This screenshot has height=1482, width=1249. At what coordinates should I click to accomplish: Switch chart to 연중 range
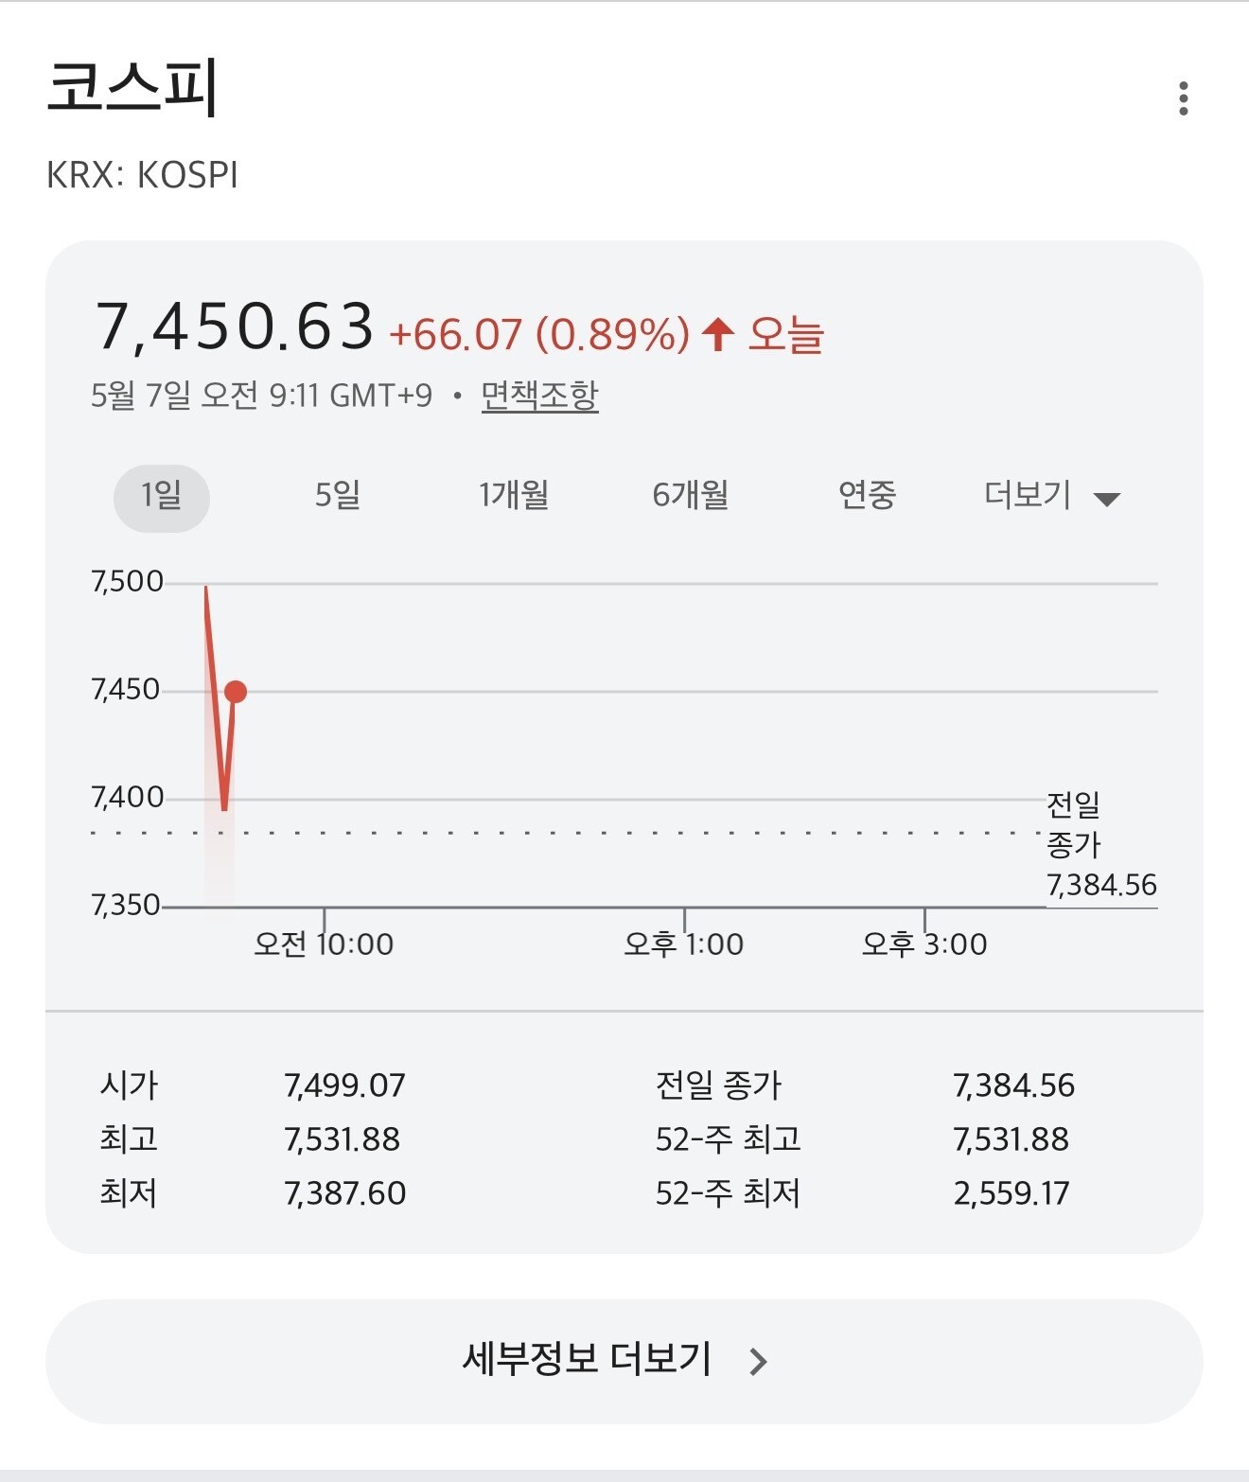[867, 495]
